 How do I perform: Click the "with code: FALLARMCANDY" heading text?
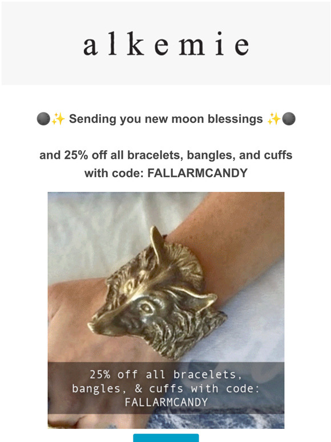[166, 173]
